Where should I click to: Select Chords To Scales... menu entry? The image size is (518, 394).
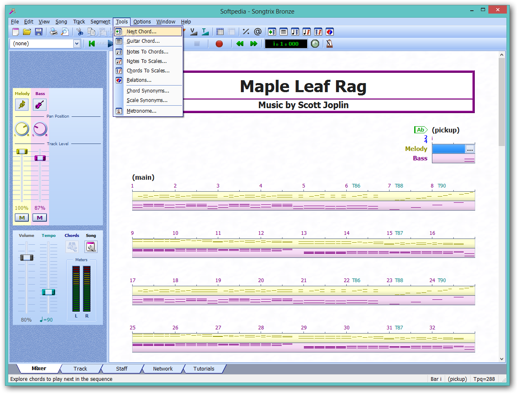[x=148, y=71]
